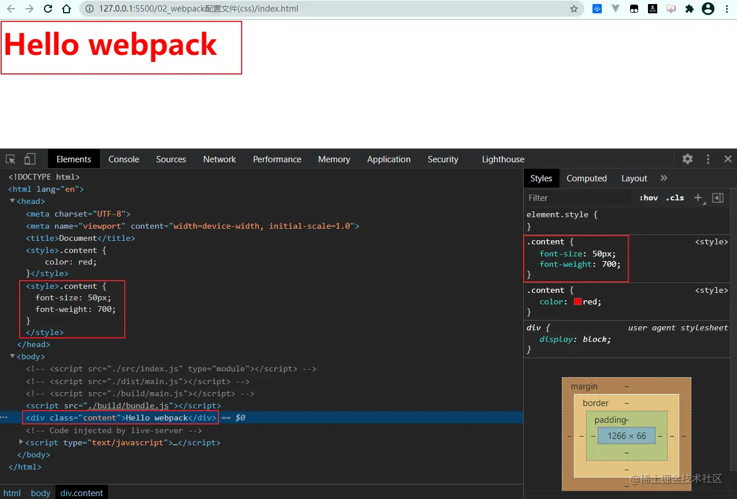
Task: Toggle the computed styles sidebar
Action: click(x=718, y=198)
